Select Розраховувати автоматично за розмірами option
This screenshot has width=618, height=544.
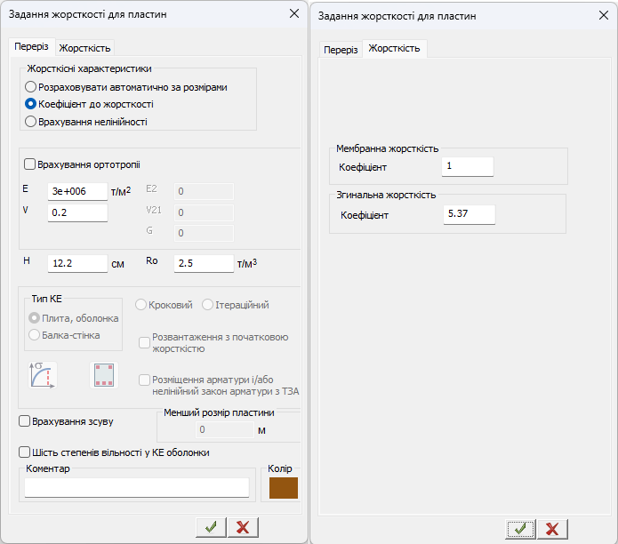tap(31, 87)
